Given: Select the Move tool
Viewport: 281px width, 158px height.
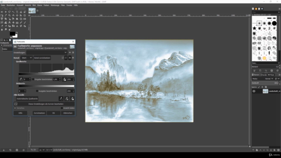Looking at the screenshot, I should point(17,15).
